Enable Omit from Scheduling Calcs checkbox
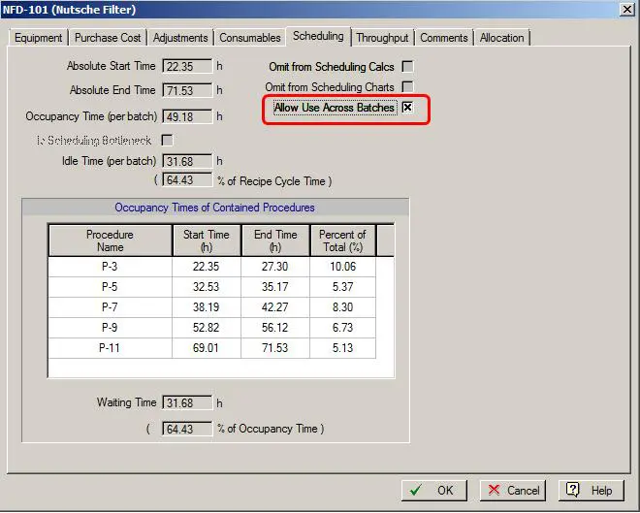The width and height of the screenshot is (640, 513). click(x=407, y=66)
